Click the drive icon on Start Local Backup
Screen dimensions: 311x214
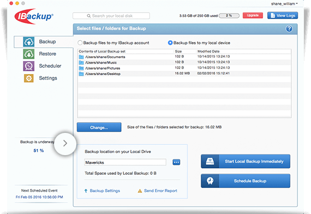pos(210,161)
